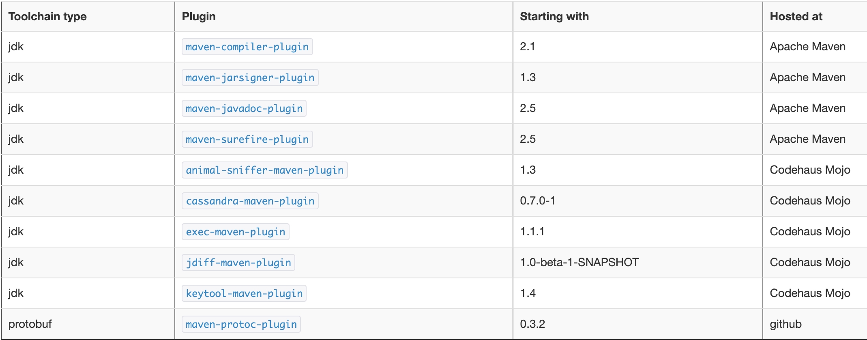
Task: Open the exec-maven-plugin link
Action: (x=235, y=232)
